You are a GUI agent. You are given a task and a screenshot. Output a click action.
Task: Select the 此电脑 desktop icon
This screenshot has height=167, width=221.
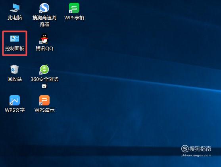(15, 8)
